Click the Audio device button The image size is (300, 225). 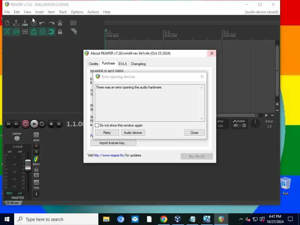133,133
